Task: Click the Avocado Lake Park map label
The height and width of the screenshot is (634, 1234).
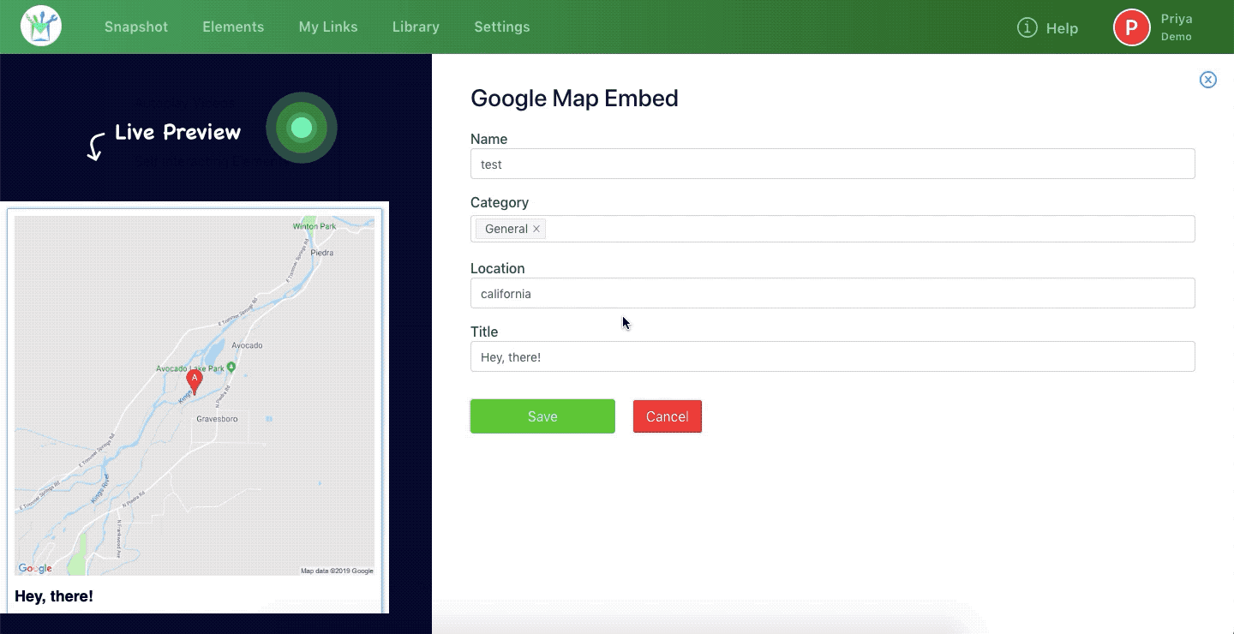Action: tap(190, 368)
